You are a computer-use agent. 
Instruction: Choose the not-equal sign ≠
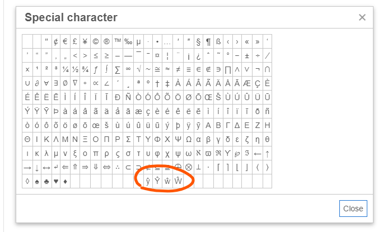(x=178, y=69)
